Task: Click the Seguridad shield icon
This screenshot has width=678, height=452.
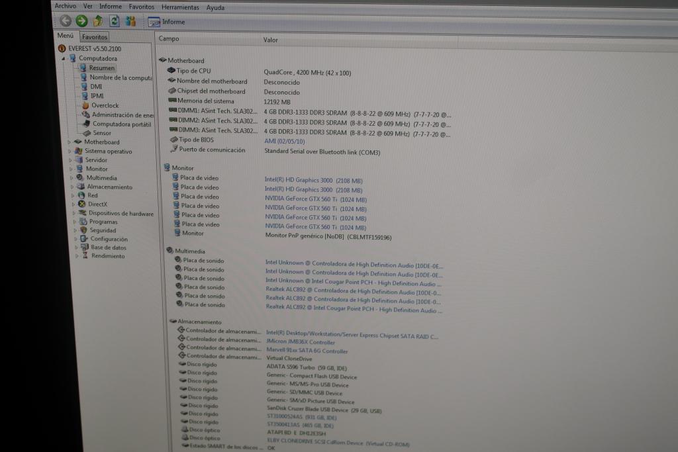Action: click(x=83, y=230)
